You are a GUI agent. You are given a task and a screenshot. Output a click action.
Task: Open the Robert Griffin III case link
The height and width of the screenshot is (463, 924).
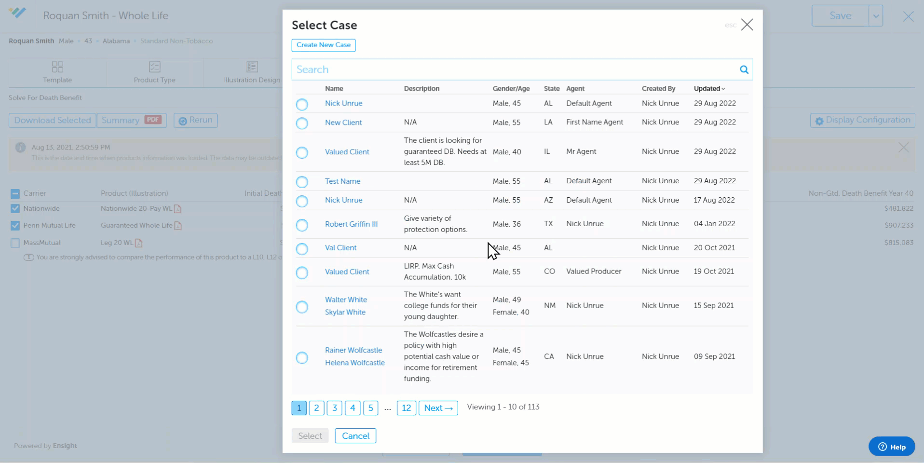tap(351, 224)
